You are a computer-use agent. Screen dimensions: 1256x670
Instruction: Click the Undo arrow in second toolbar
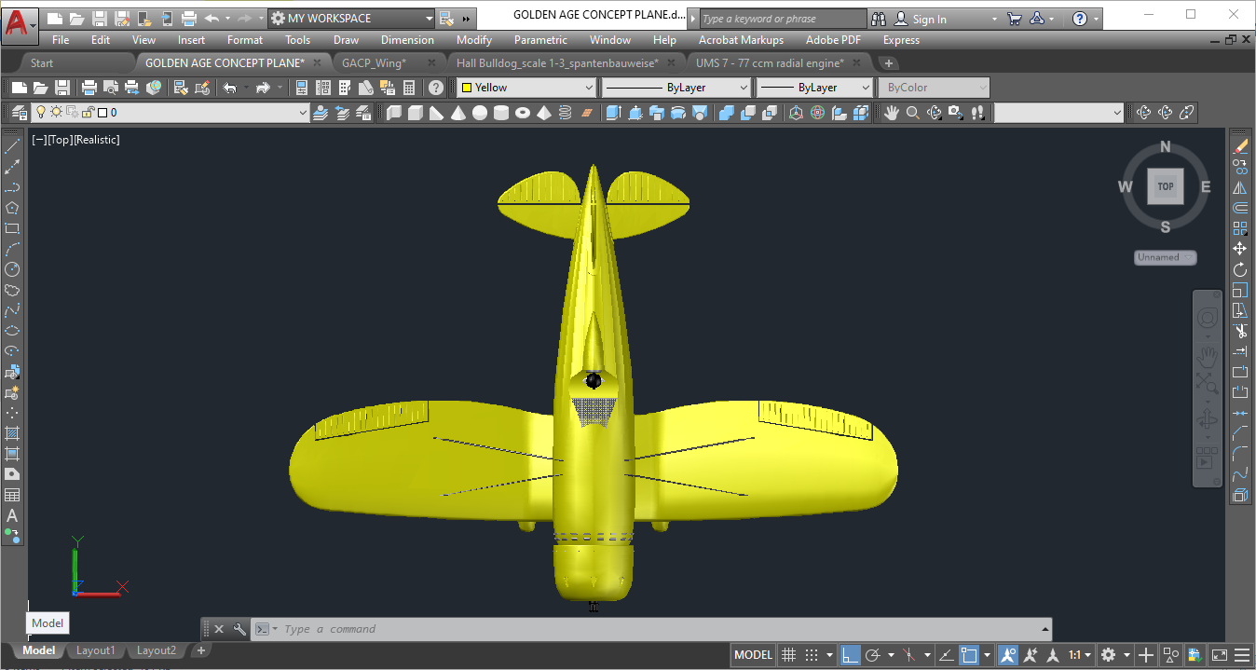pos(230,88)
